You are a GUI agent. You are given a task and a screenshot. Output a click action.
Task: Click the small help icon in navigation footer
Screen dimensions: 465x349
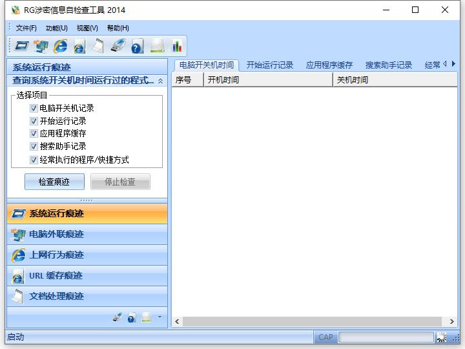[132, 317]
